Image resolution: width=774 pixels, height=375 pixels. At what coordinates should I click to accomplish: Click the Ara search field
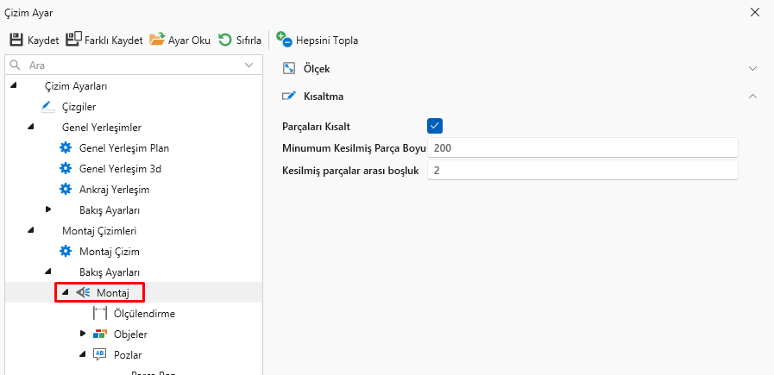129,65
